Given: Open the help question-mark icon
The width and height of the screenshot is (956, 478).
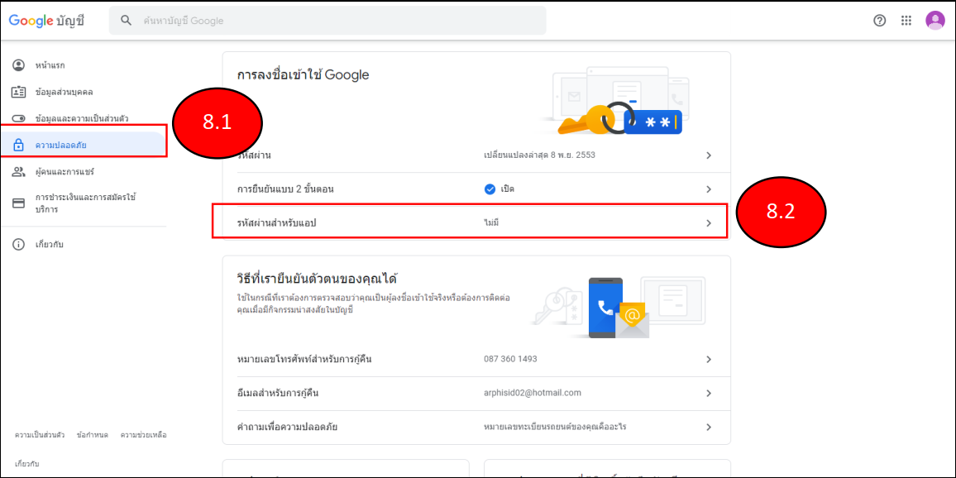Looking at the screenshot, I should [x=879, y=20].
